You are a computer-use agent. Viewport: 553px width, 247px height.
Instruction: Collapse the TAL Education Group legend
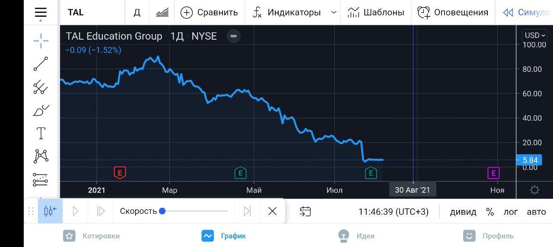pyautogui.click(x=233, y=36)
